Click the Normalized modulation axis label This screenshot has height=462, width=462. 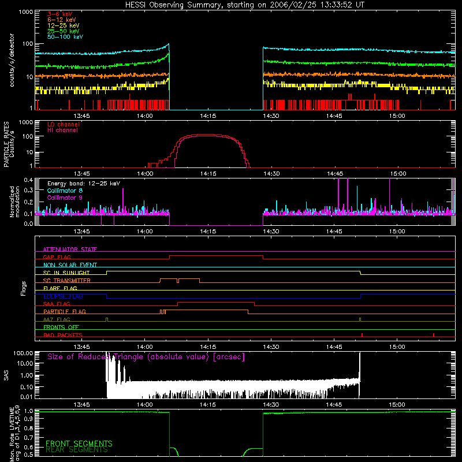point(14,202)
